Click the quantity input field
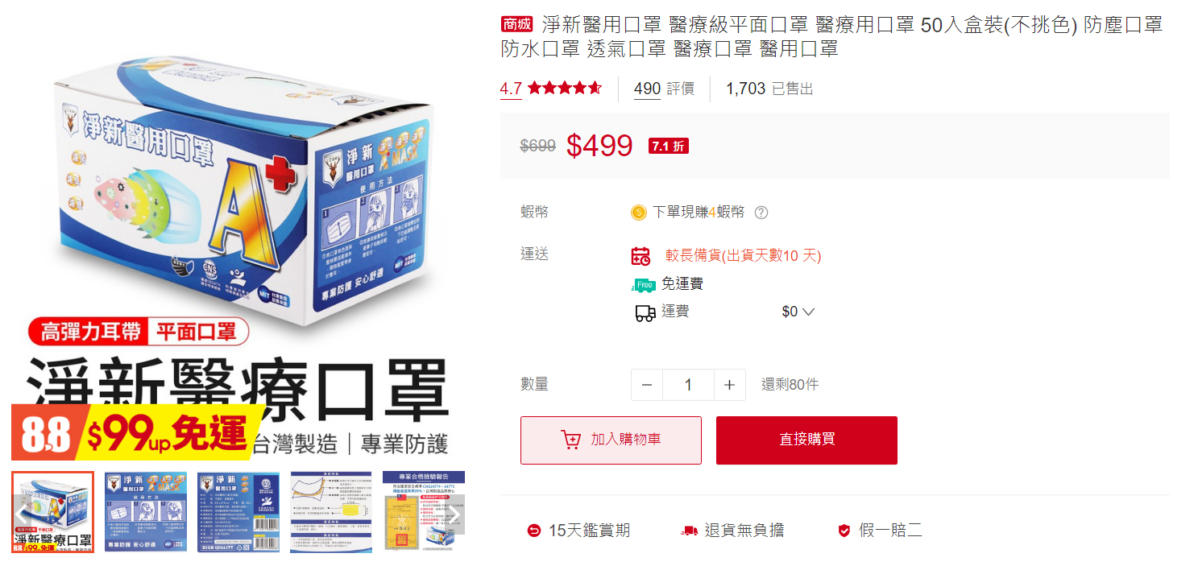The height and width of the screenshot is (566, 1194). [688, 385]
